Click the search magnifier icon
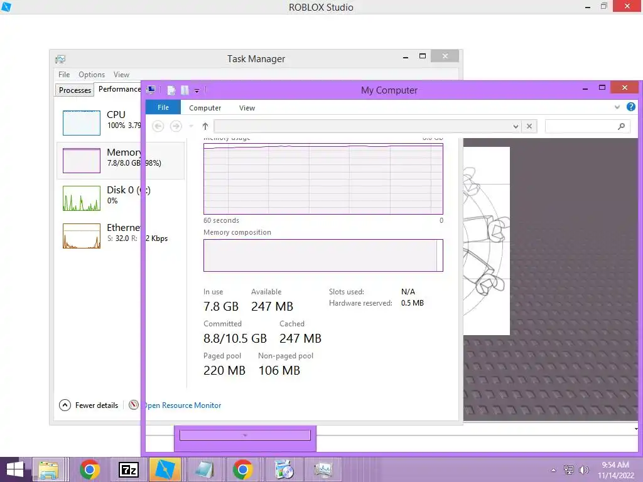 point(621,127)
